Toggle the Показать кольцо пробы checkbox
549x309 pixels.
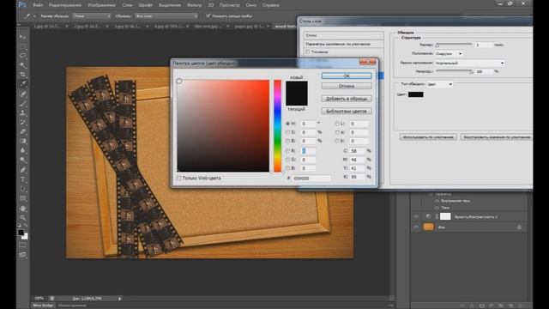tap(208, 15)
